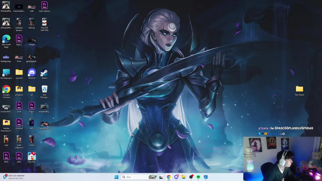
Task: Select the kedi videosu Premiere project
Action: 44,7
